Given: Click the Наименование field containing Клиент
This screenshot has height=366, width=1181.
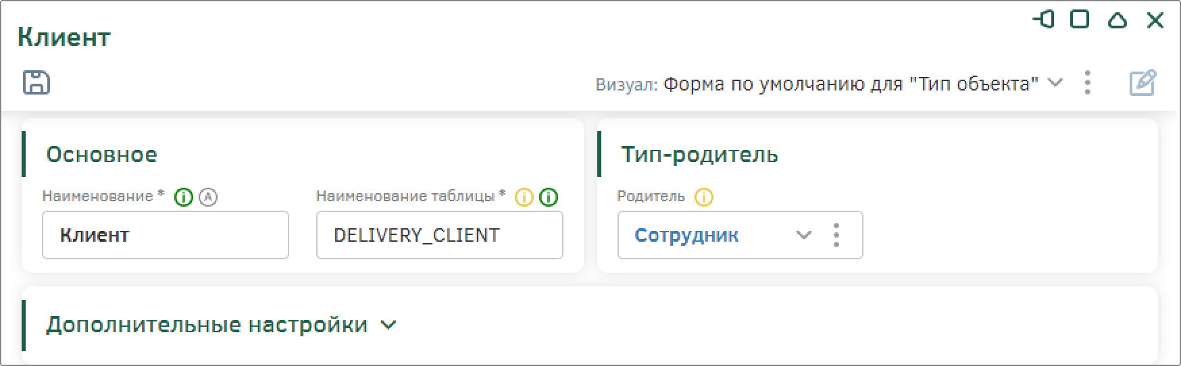Looking at the screenshot, I should coord(166,235).
